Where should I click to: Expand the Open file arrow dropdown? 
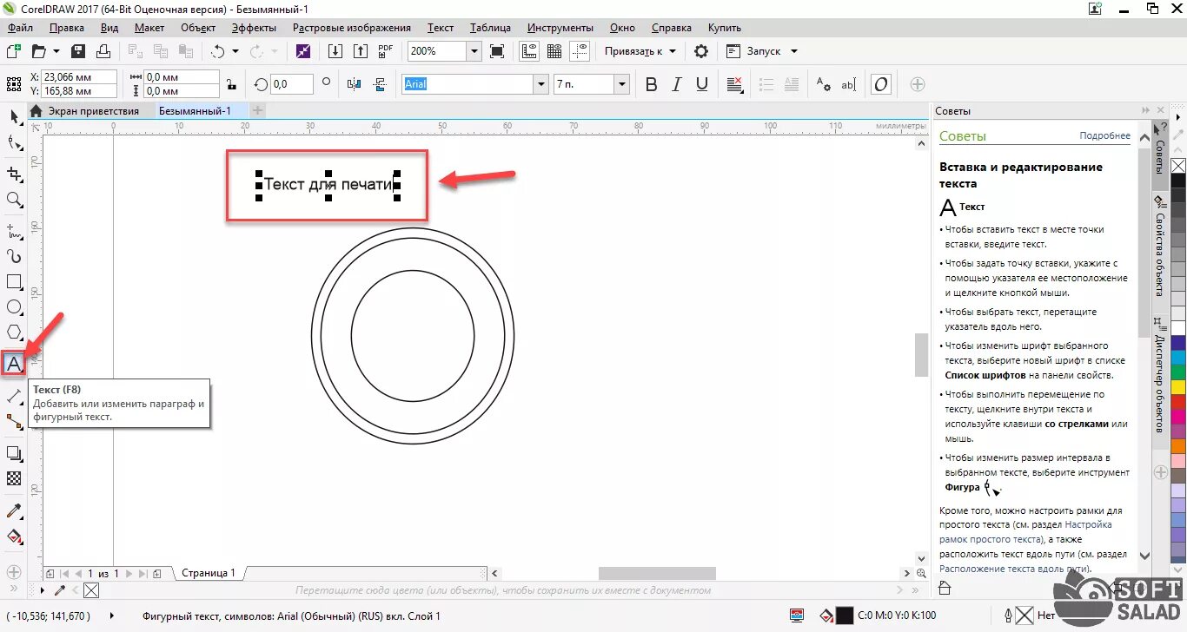56,51
